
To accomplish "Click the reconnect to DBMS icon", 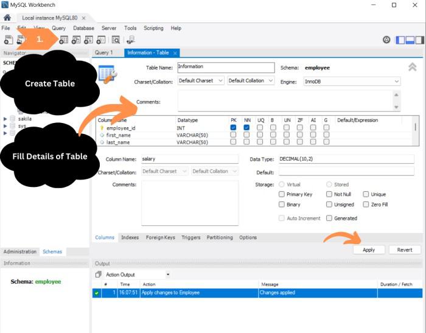I will (x=131, y=40).
